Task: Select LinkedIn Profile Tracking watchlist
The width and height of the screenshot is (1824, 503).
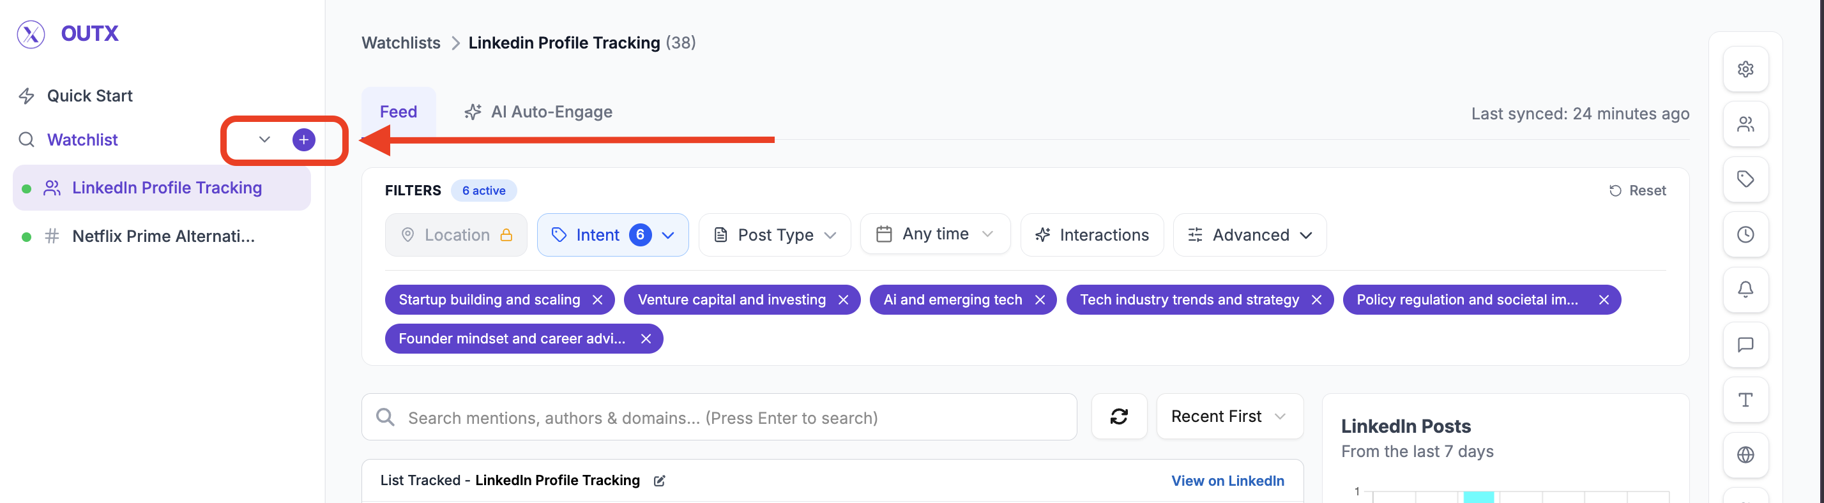Action: click(x=162, y=188)
